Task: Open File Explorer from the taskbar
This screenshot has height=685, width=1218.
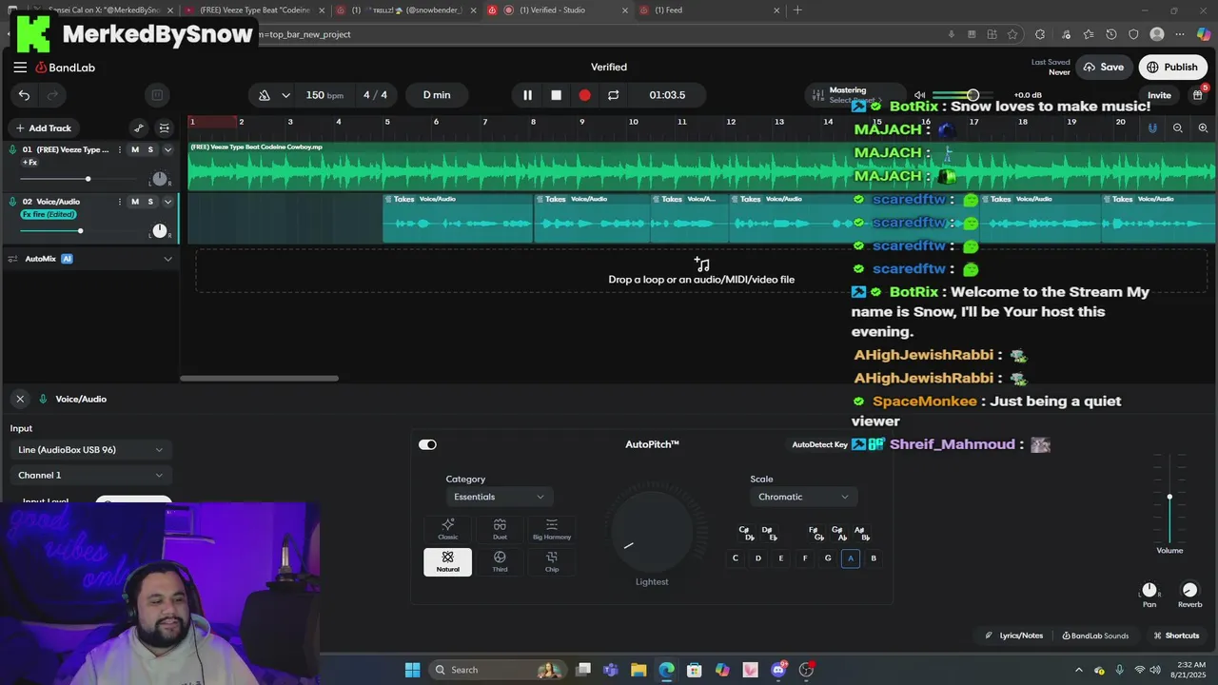Action: click(x=638, y=670)
